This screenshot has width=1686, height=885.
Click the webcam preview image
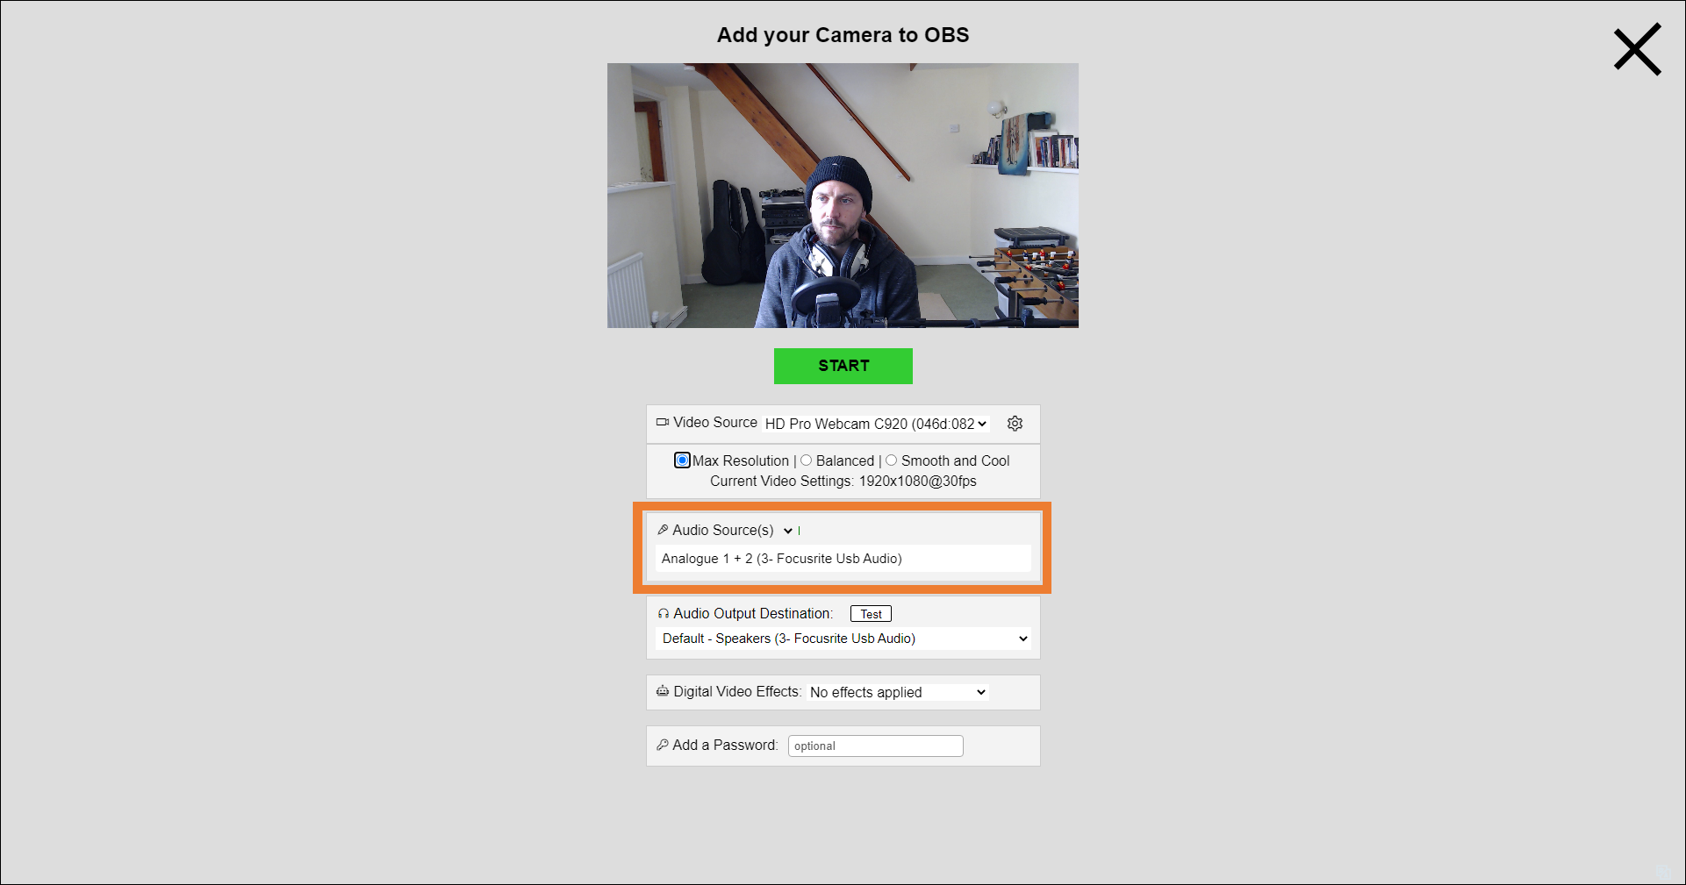(843, 196)
